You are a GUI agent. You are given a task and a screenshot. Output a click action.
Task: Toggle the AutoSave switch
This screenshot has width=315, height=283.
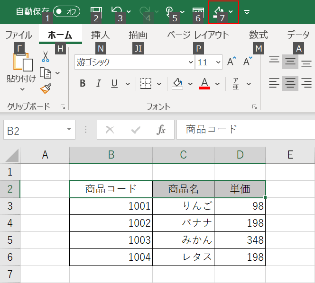coord(67,11)
